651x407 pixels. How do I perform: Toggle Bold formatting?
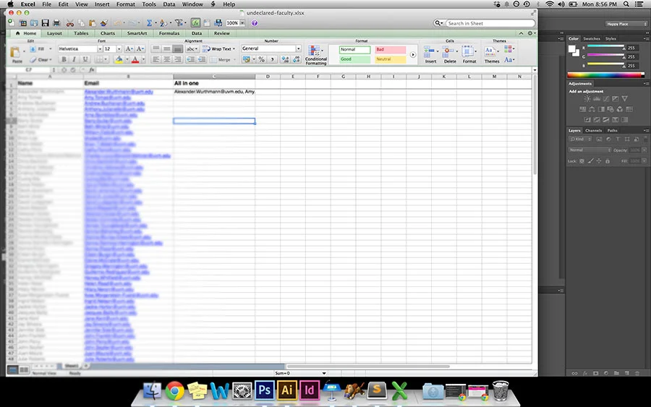point(64,59)
